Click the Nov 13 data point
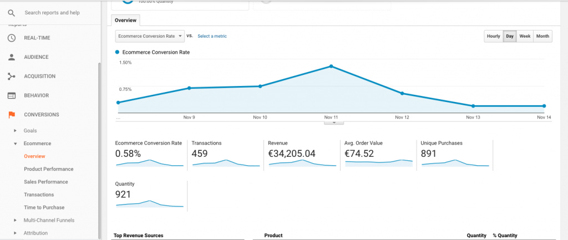The image size is (568, 240). coord(473,106)
